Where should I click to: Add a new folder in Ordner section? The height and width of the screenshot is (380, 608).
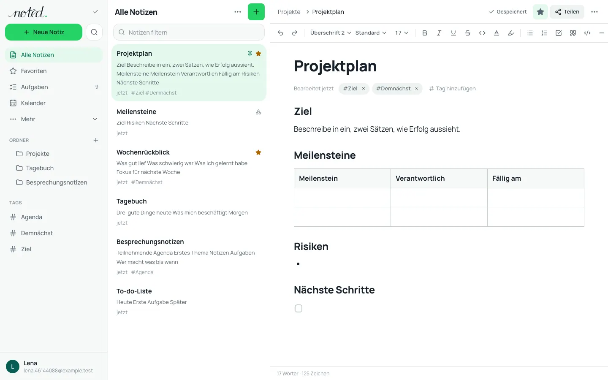[96, 140]
